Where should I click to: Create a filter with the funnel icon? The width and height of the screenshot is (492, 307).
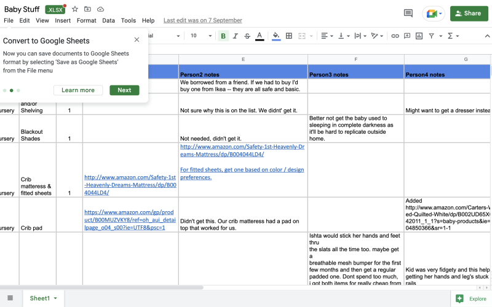(x=432, y=36)
